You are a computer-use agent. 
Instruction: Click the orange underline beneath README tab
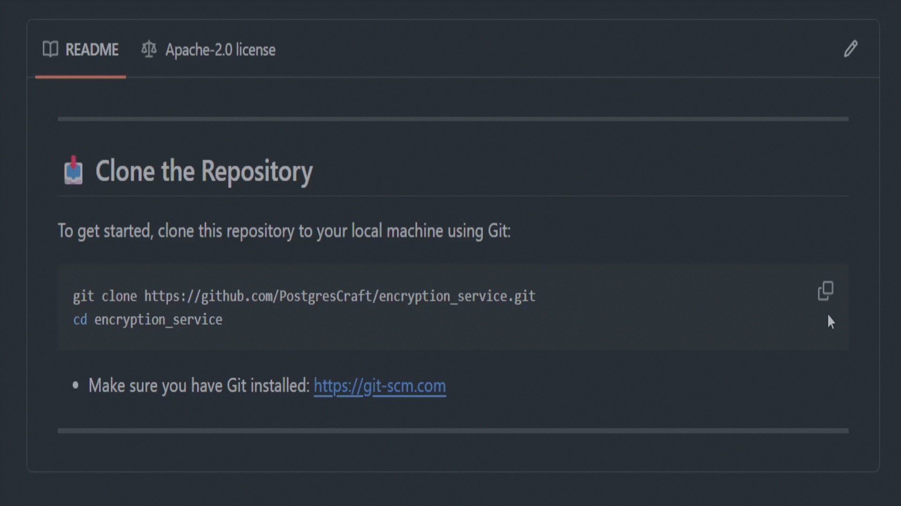click(x=80, y=77)
